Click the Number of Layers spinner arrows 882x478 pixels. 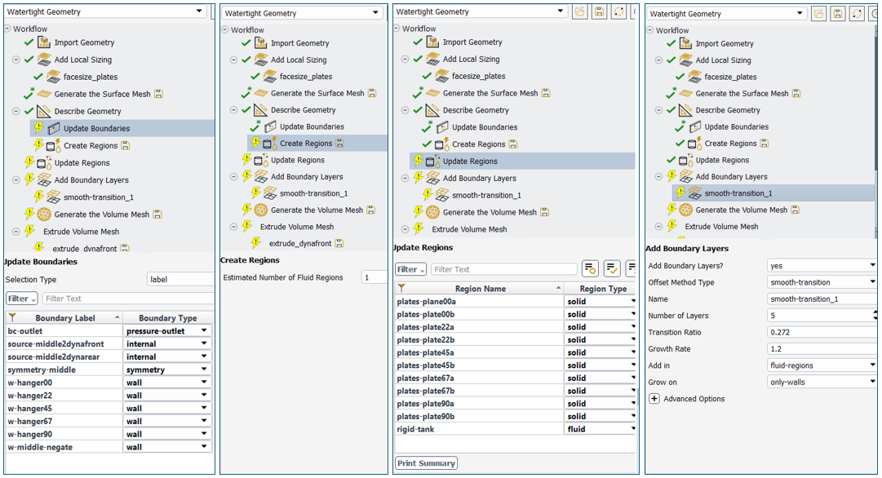(874, 316)
